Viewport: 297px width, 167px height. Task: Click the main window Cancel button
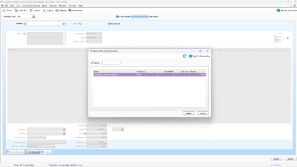pyautogui.click(x=291, y=159)
